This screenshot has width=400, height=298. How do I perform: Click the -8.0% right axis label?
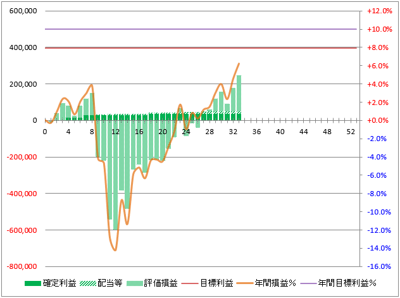(x=377, y=194)
